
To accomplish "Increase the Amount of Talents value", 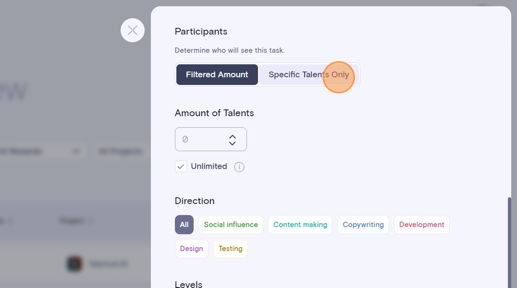I will click(233, 136).
